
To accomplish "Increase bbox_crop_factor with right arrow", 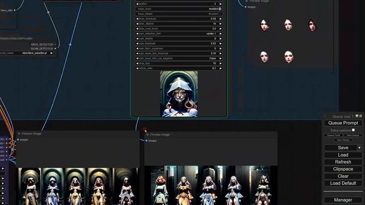I will point(221,28).
